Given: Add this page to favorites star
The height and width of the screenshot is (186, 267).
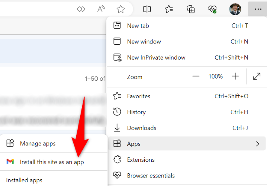Looking at the screenshot, I should click(x=120, y=9).
